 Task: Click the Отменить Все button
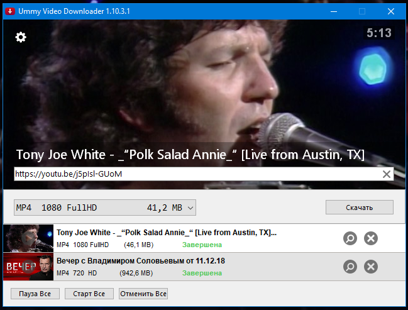(x=143, y=294)
